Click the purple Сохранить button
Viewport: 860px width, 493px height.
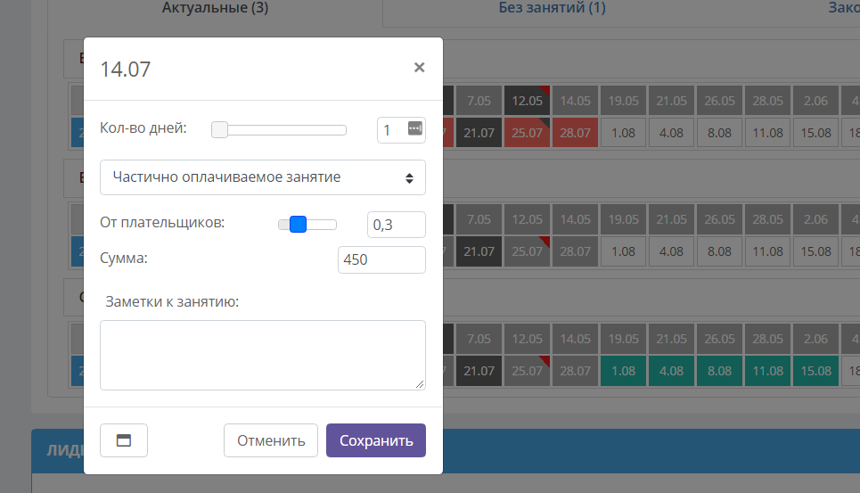[376, 440]
